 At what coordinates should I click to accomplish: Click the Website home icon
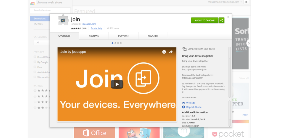point(184,103)
